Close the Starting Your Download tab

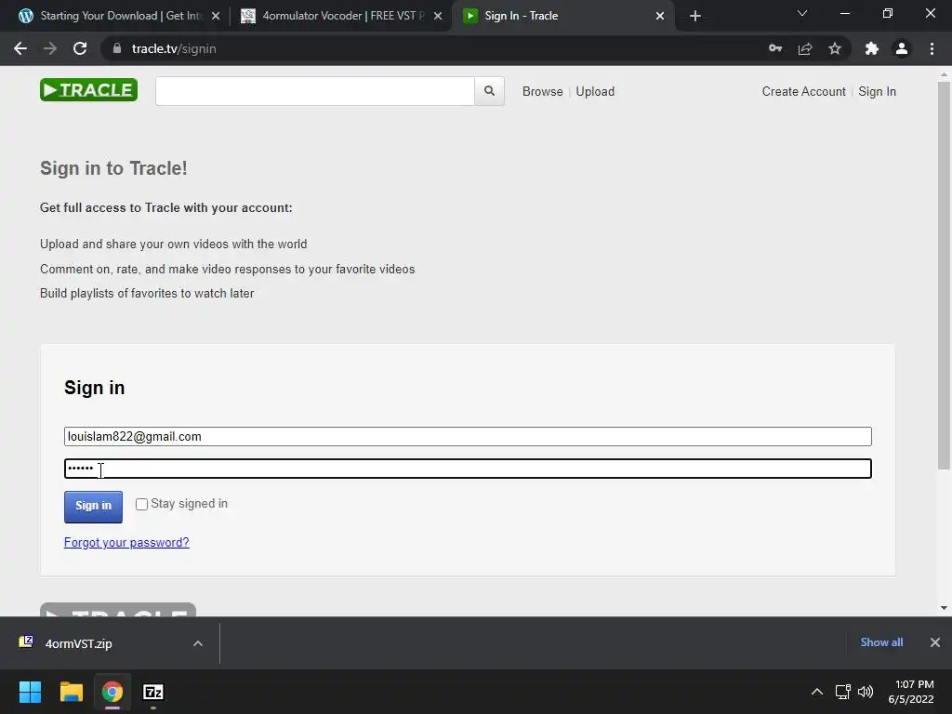pos(216,16)
